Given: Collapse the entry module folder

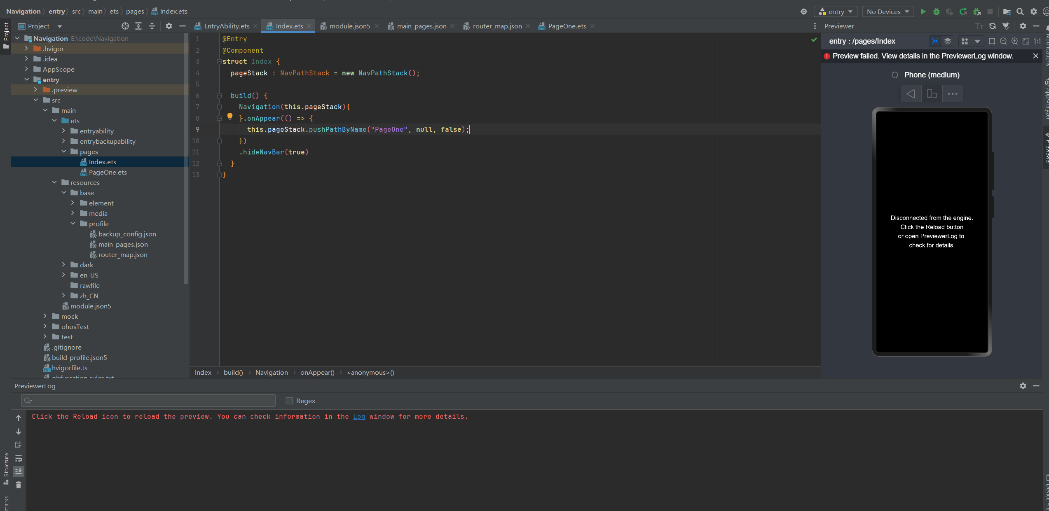Looking at the screenshot, I should tap(26, 79).
